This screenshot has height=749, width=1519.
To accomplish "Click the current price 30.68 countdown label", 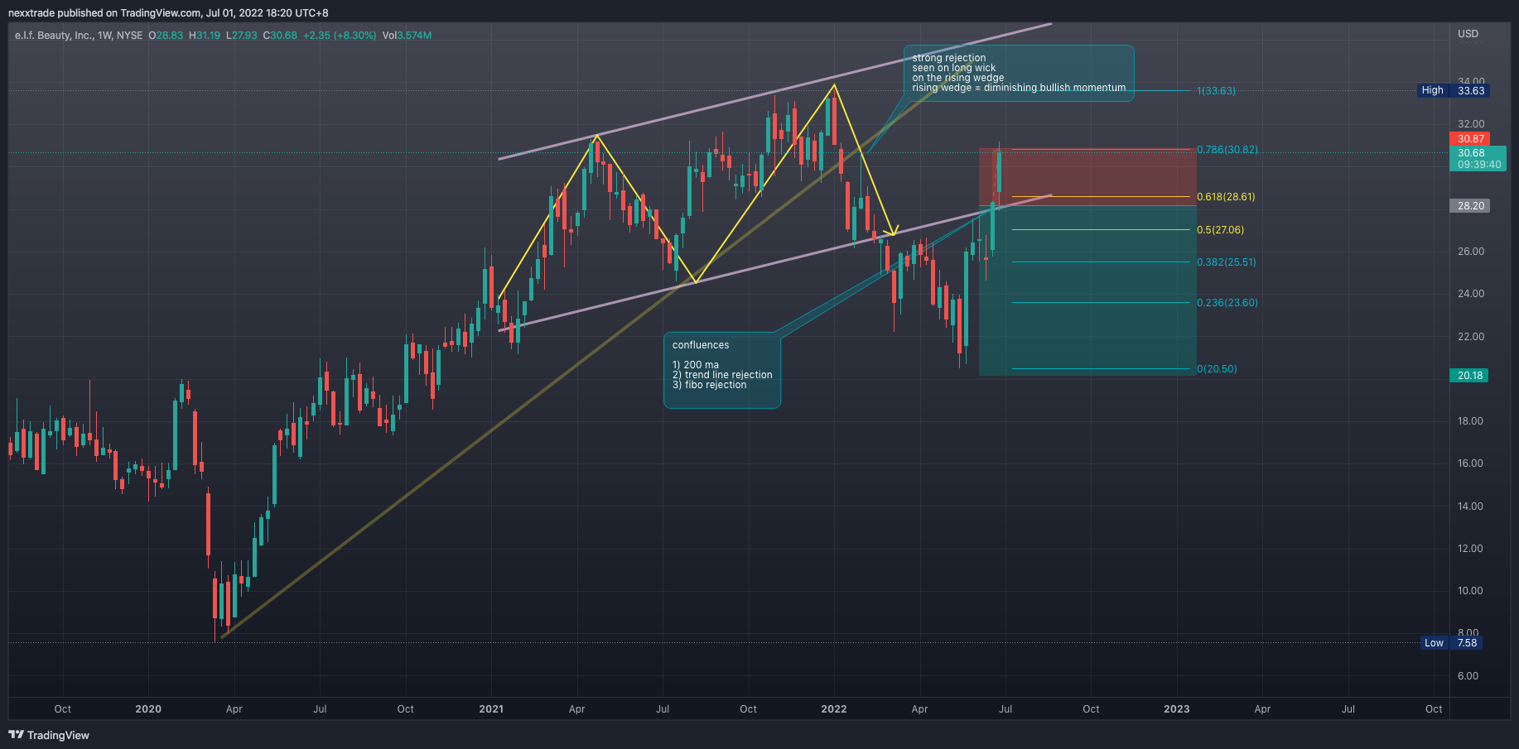I will [x=1478, y=159].
